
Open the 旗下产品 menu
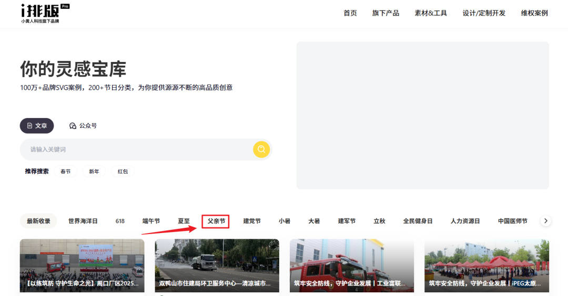386,13
